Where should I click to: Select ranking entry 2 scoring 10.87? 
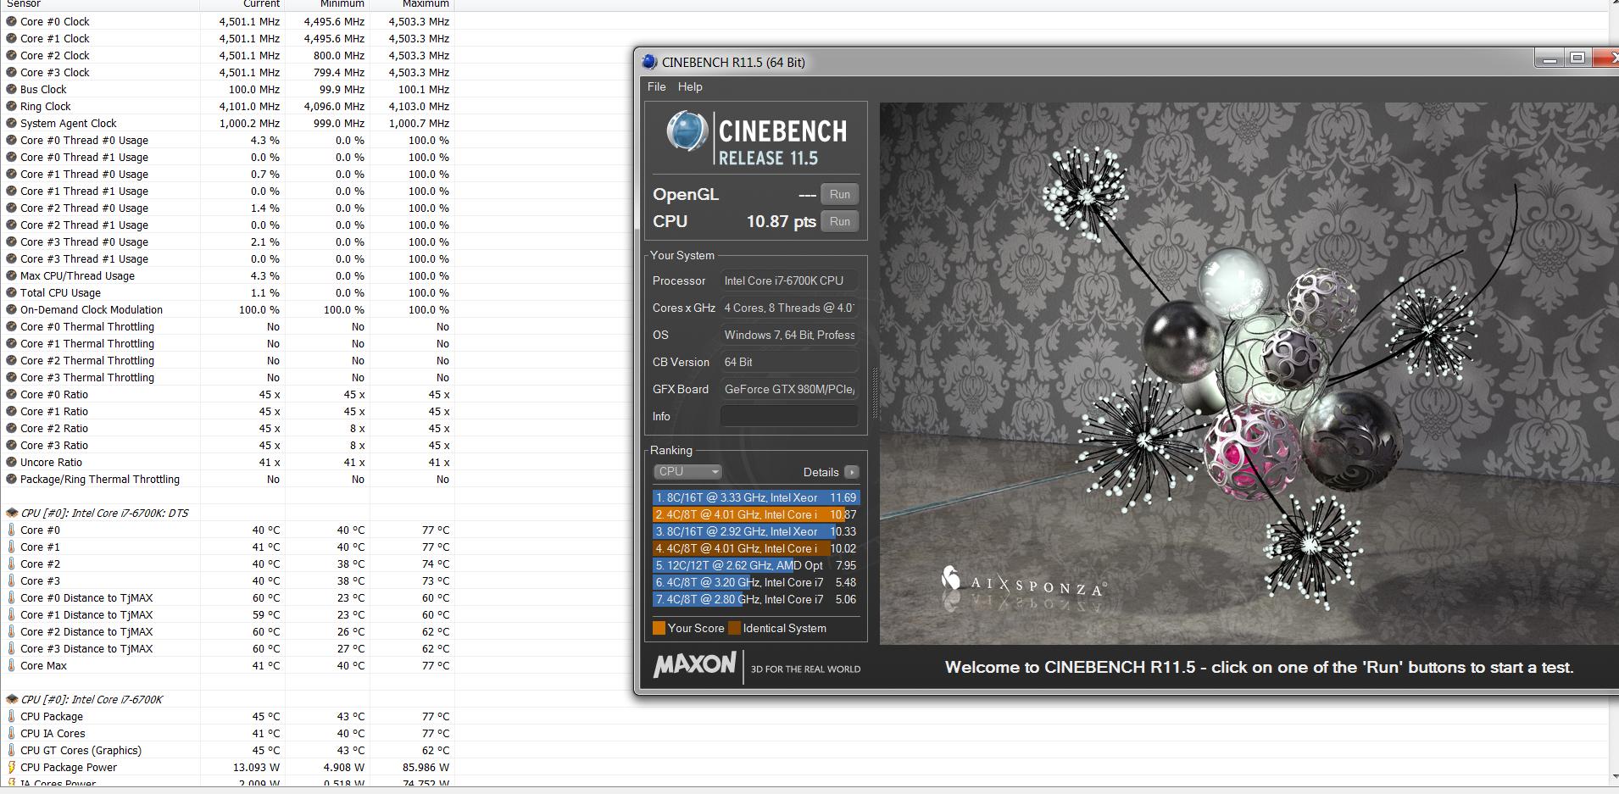tap(755, 514)
